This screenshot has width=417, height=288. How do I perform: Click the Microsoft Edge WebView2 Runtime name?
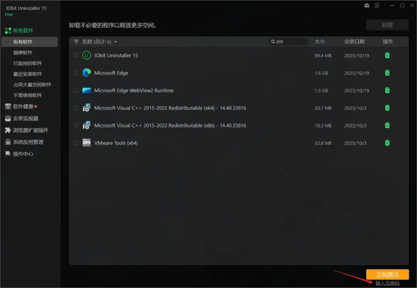(x=134, y=90)
